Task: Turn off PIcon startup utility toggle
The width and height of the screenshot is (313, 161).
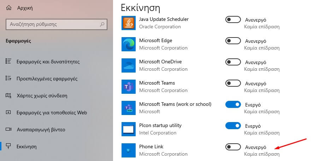Action: [x=233, y=126]
